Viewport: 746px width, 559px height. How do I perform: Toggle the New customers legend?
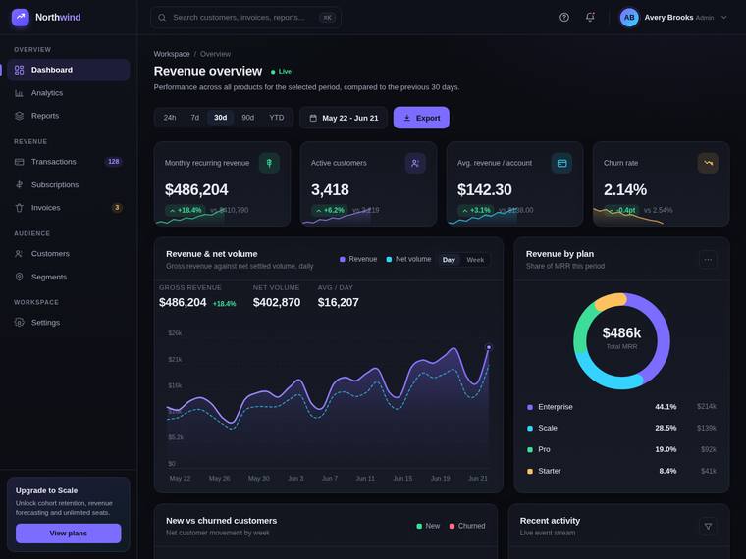point(428,526)
